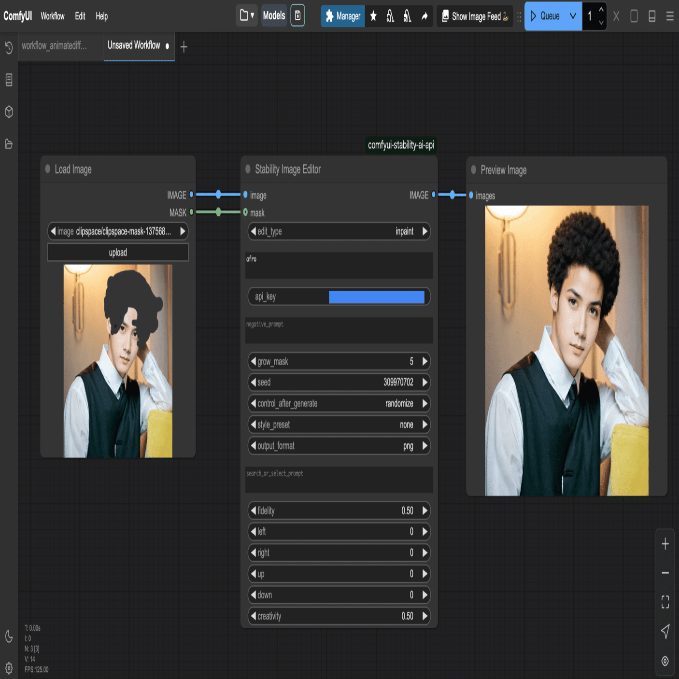Click the negative_prompt text field

pos(339,330)
